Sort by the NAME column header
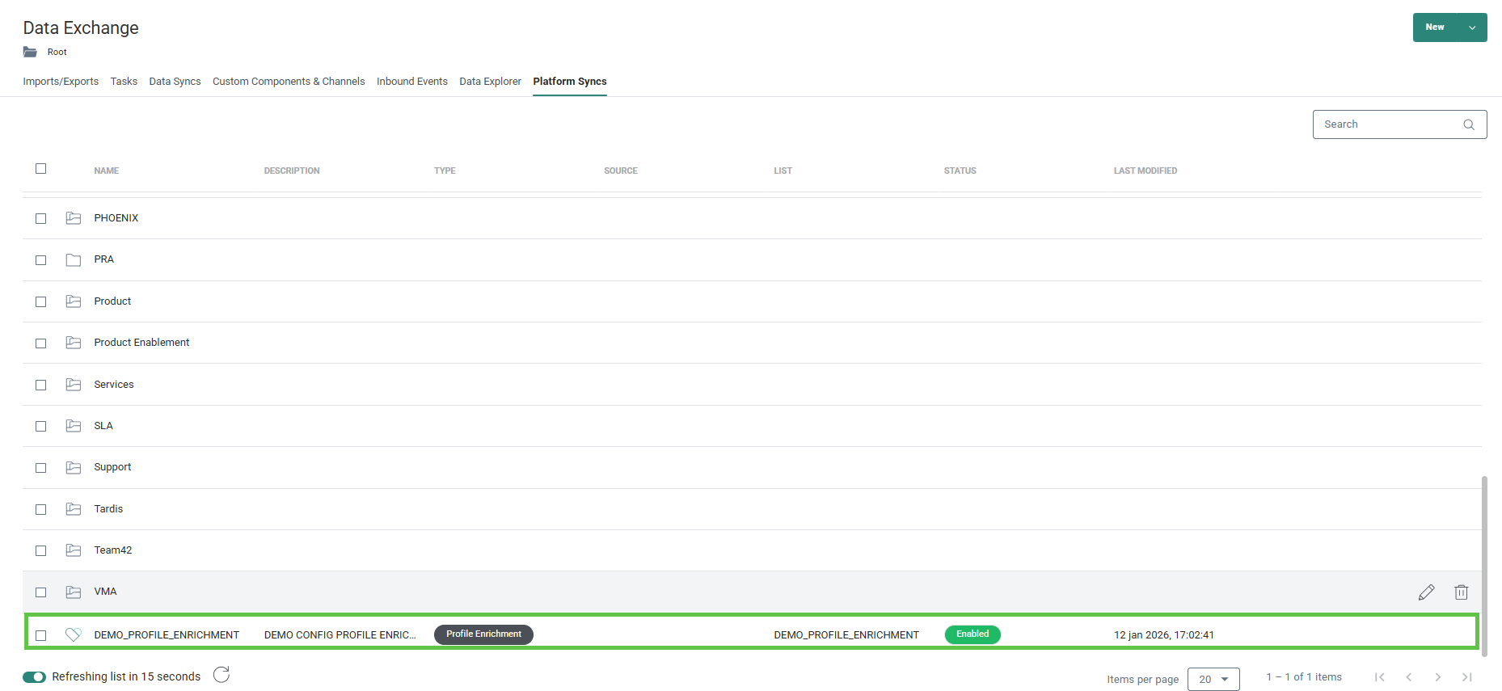1502x691 pixels. (106, 171)
